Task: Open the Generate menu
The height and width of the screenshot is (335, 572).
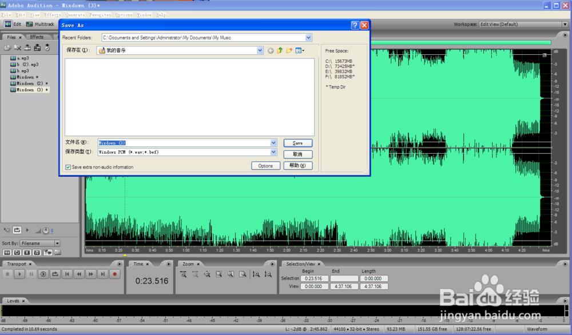Action: coord(75,15)
